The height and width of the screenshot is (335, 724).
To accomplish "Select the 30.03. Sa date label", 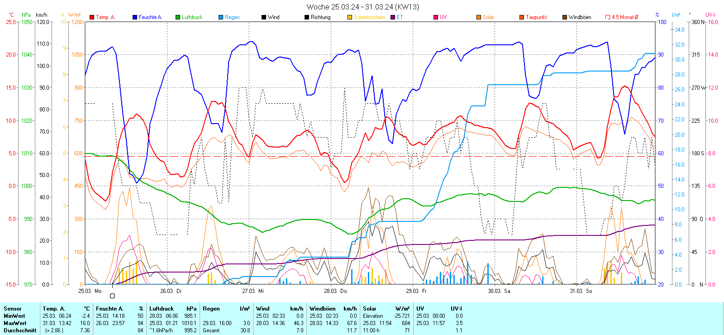I will click(499, 291).
